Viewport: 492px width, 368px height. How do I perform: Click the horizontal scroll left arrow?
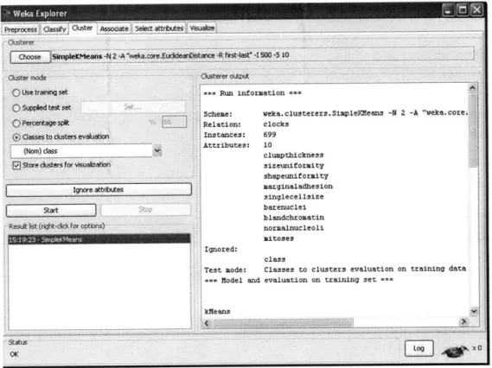click(x=207, y=323)
